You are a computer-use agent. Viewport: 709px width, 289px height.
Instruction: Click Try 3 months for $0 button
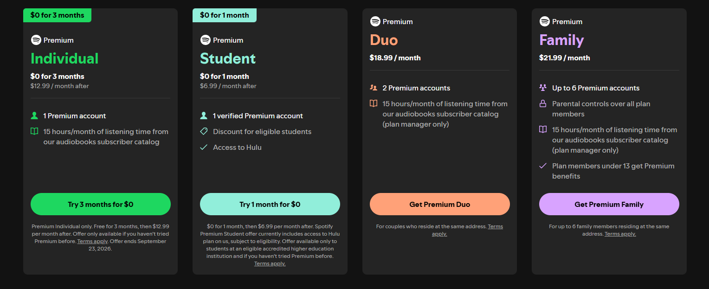click(x=101, y=204)
